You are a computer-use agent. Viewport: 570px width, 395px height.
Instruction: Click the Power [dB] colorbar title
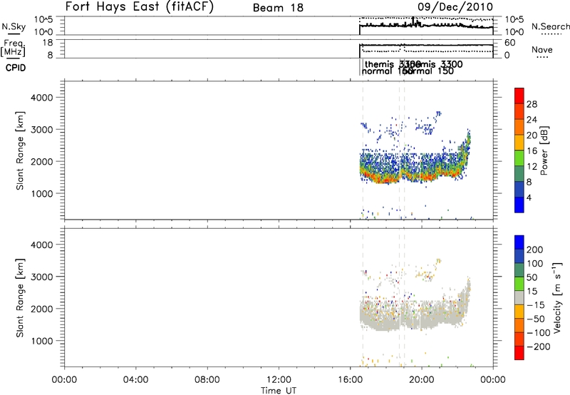point(544,150)
